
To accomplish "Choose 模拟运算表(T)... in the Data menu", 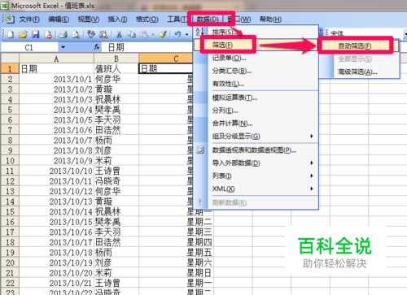I will point(256,98).
